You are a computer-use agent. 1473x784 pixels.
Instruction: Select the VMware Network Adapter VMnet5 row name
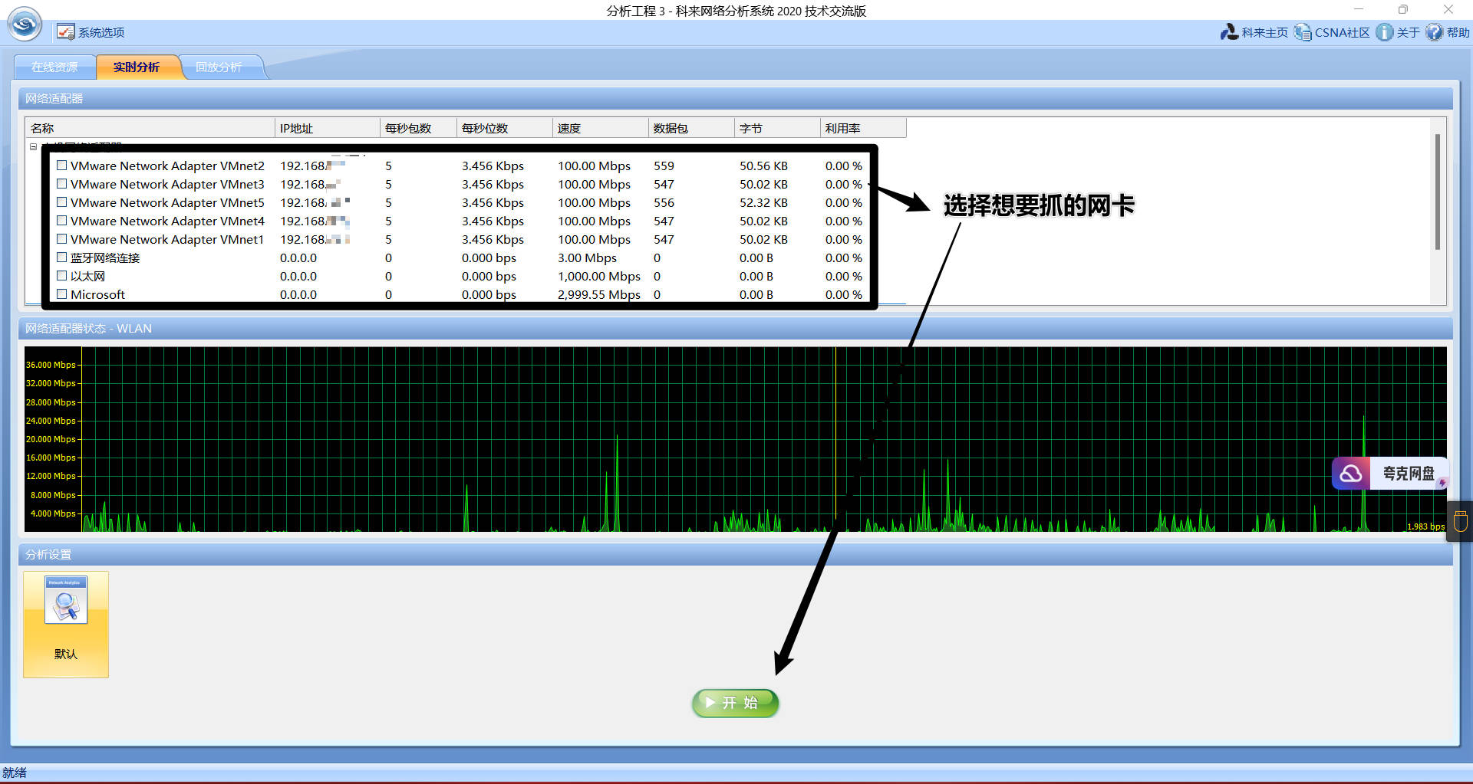click(x=167, y=202)
